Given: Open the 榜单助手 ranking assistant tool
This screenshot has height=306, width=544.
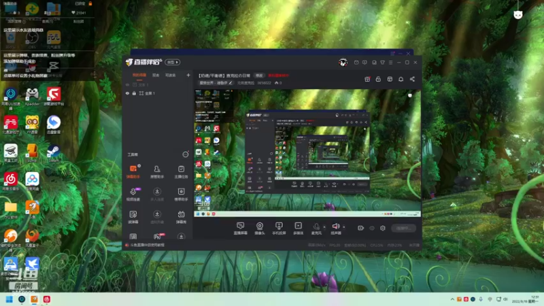Looking at the screenshot, I should coord(181,194).
